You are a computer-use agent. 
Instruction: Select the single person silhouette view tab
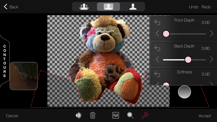[x=133, y=7]
